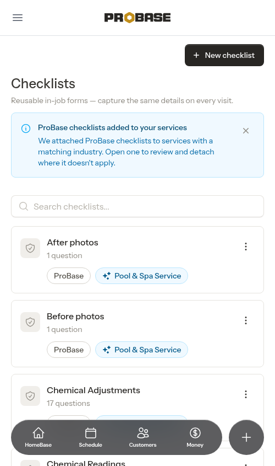Screen dimensions: 275x466
Task: Click the info icon in the banner
Action: [x=26, y=128]
